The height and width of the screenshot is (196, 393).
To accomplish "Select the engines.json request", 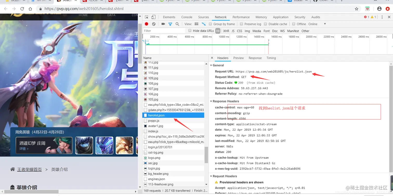I will pyautogui.click(x=174, y=179).
